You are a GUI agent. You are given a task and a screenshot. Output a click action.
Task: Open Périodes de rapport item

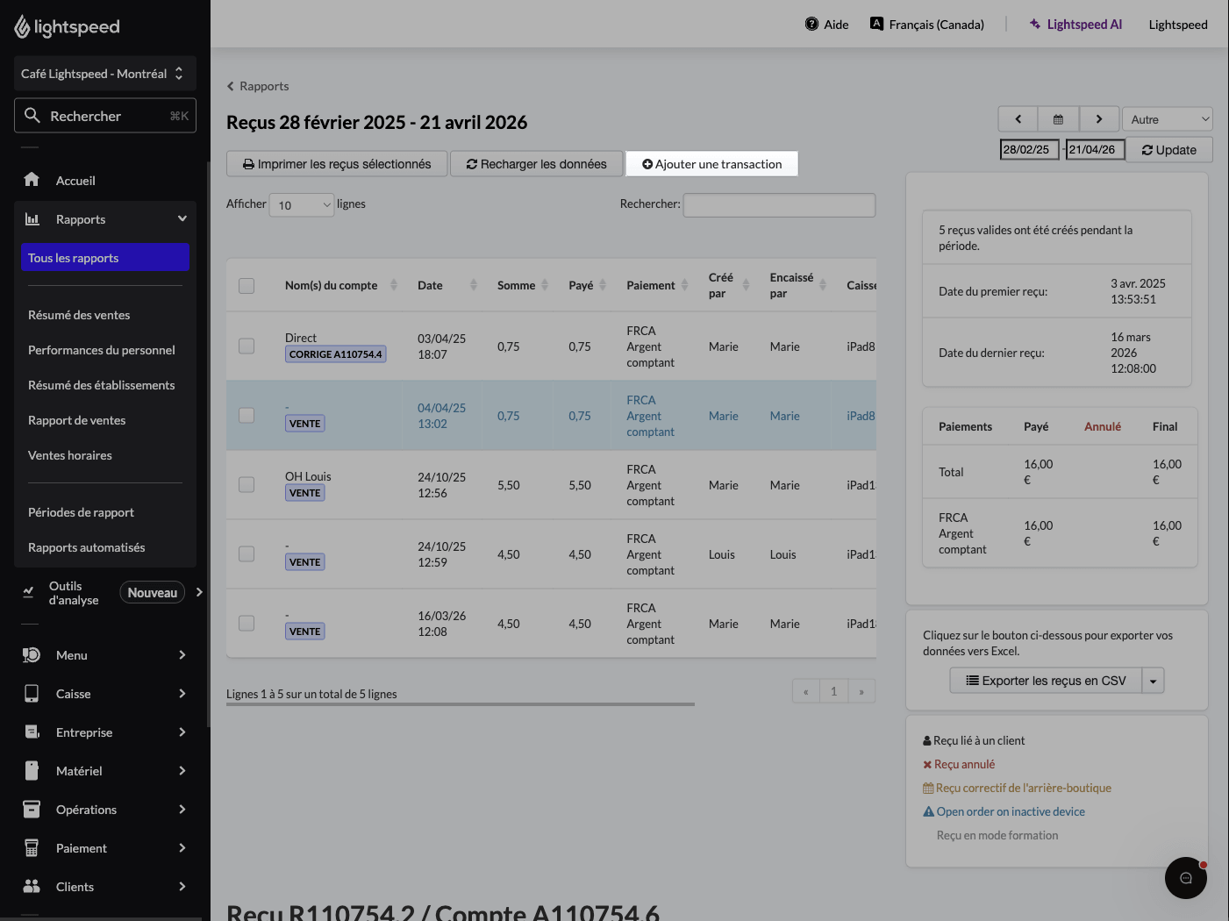(82, 512)
